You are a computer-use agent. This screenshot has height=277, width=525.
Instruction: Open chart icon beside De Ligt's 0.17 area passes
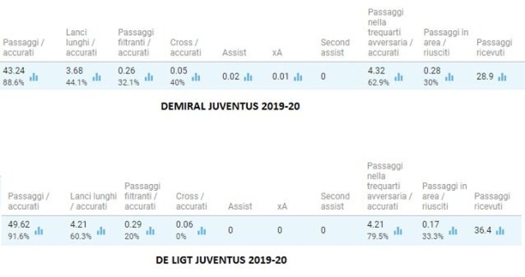(x=453, y=231)
